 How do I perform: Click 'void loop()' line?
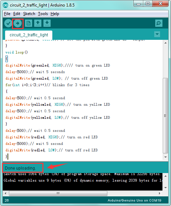17,52
